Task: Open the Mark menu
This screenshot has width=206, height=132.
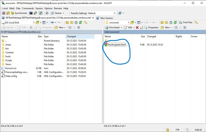Action: 12,8
